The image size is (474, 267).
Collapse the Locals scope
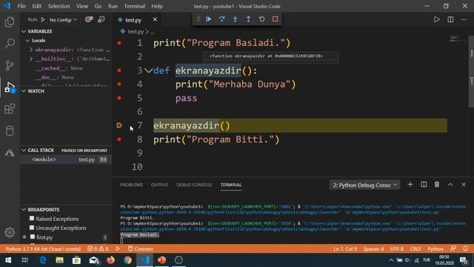click(28, 41)
